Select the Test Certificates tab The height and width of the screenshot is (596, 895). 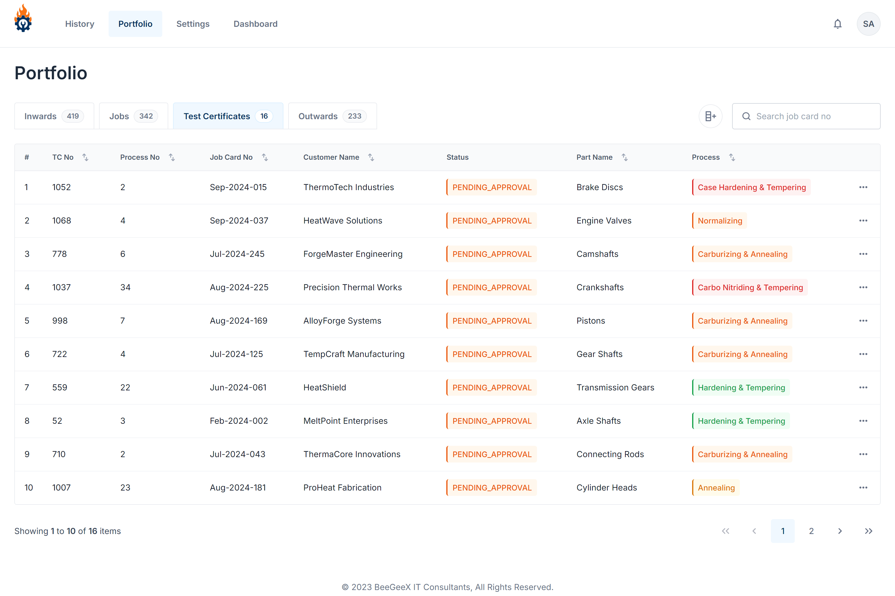pos(228,116)
